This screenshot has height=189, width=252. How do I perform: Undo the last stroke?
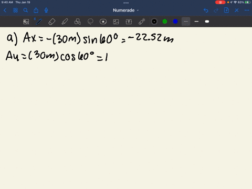[206, 10]
